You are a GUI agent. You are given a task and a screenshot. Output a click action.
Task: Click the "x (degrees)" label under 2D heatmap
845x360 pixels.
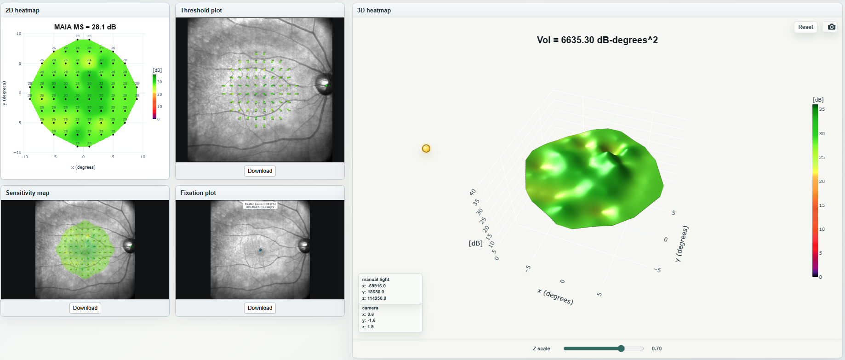click(83, 167)
